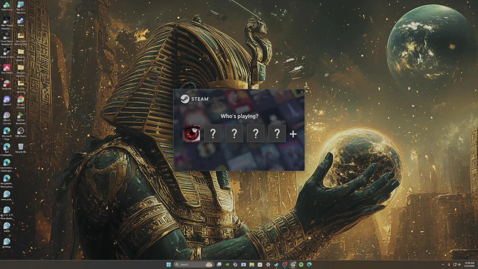Open Microsoft Store from taskbar
The height and width of the screenshot is (269, 478).
point(260,265)
